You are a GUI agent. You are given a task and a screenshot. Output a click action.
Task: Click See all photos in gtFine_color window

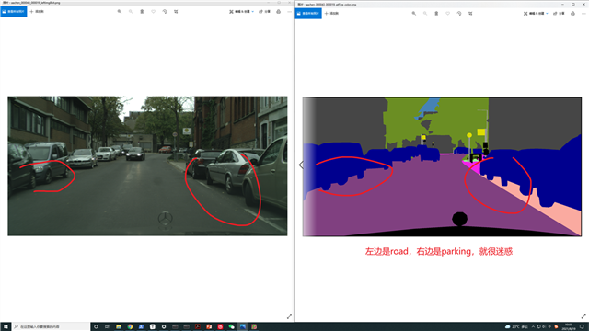(308, 14)
